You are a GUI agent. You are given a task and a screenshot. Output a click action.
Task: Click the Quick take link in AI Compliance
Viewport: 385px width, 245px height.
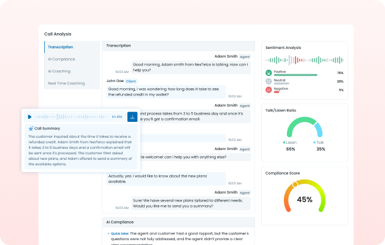tap(120, 233)
